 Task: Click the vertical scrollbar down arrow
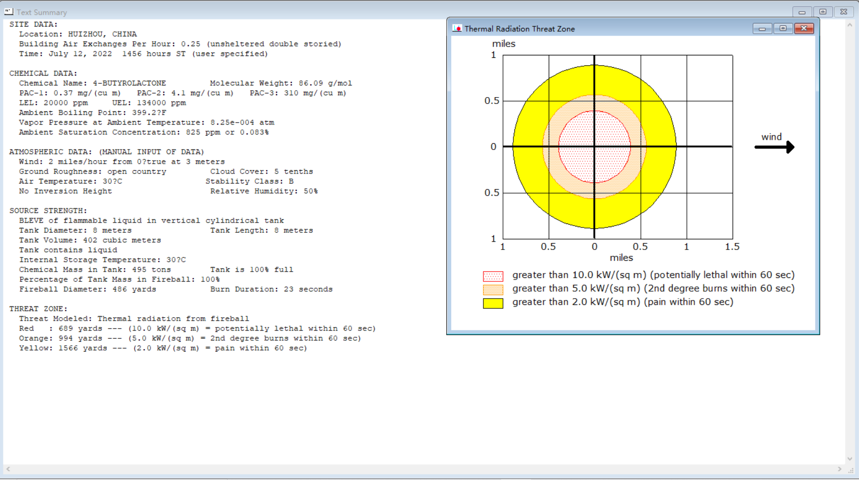(x=850, y=459)
